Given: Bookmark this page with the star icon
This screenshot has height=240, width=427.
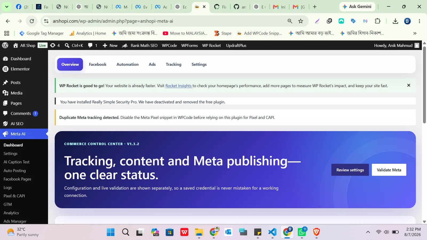Looking at the screenshot, I should (x=301, y=21).
